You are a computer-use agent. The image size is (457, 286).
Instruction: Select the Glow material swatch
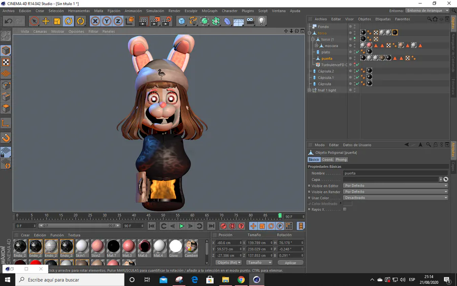[176, 246]
